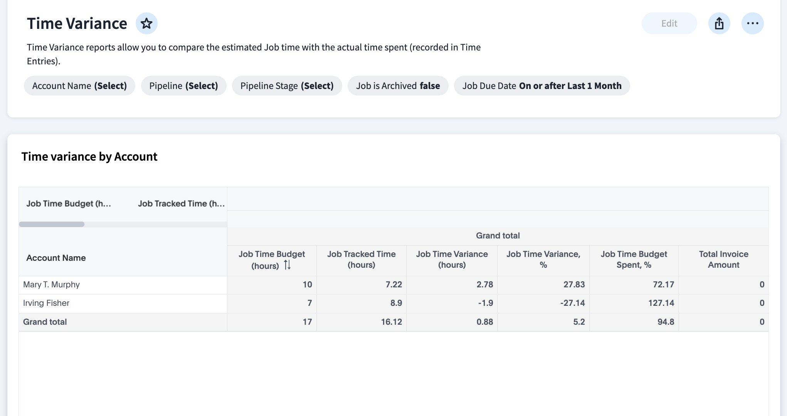
Task: Click Total Invoice Amount column header
Action: (x=723, y=259)
